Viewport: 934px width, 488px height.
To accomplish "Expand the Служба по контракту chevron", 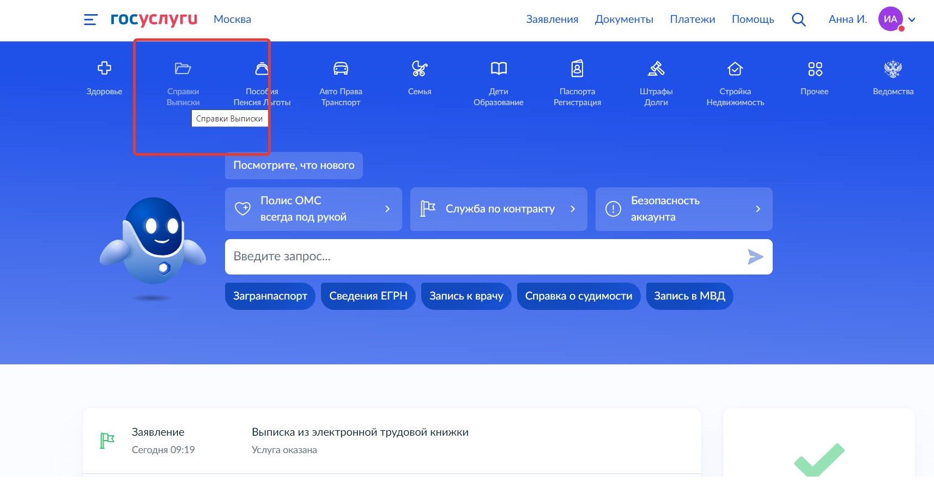I will point(573,209).
